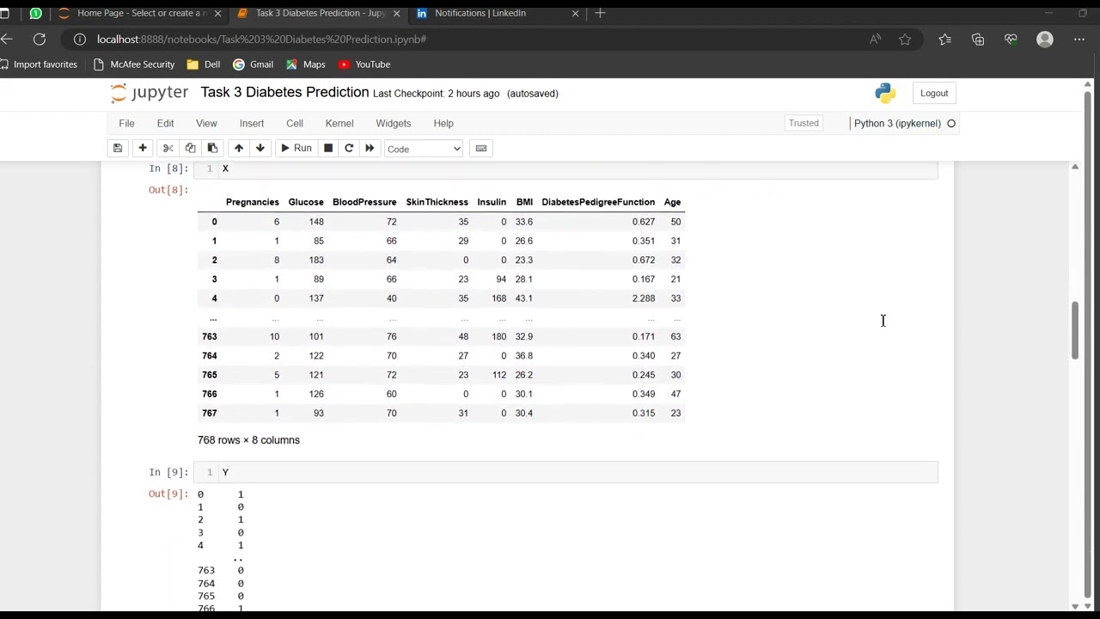Screen dimensions: 1100x619
Task: Open the Cell menu
Action: (295, 123)
